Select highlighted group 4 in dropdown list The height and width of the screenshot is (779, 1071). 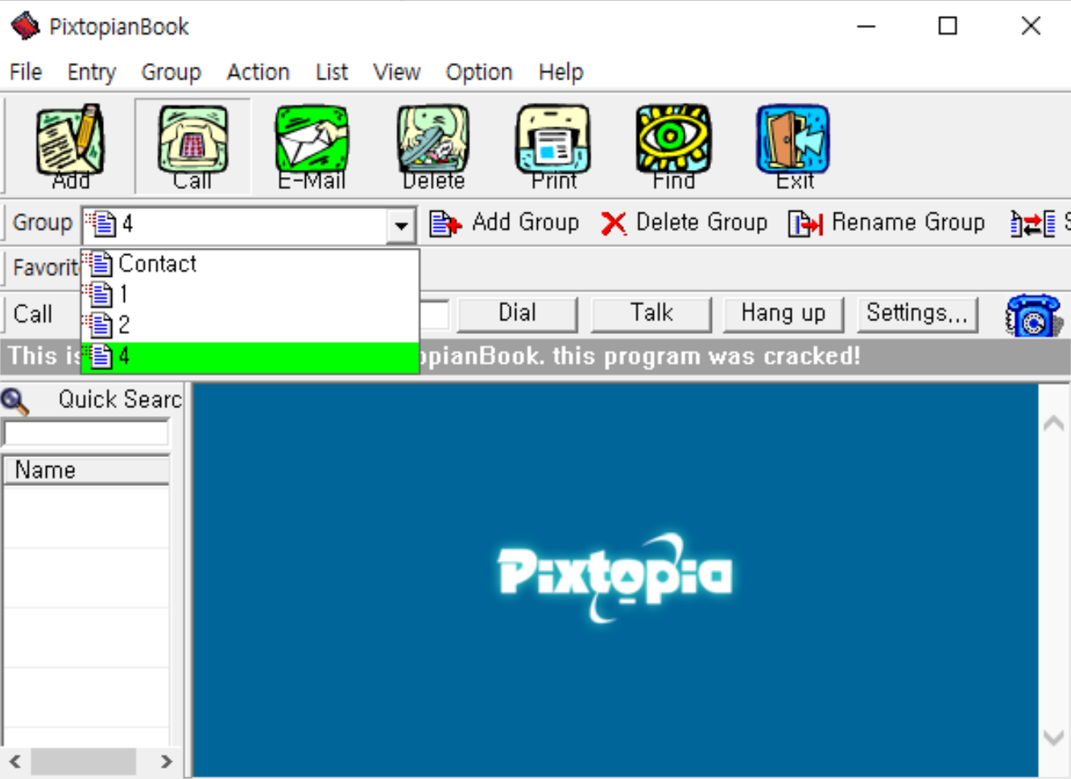tap(250, 357)
